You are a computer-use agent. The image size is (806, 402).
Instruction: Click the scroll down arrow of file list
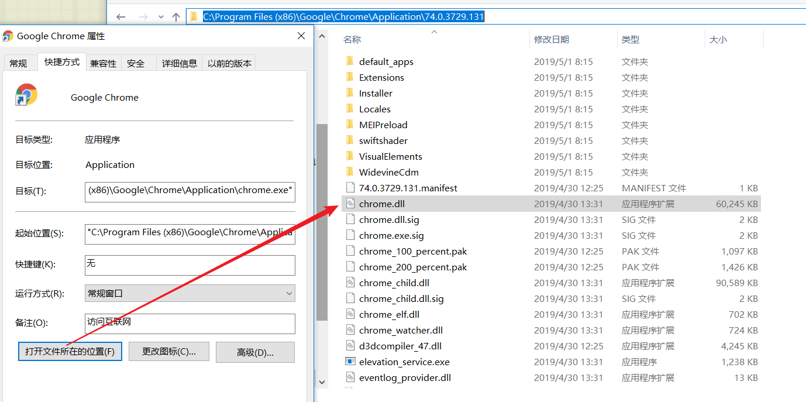pyautogui.click(x=322, y=382)
